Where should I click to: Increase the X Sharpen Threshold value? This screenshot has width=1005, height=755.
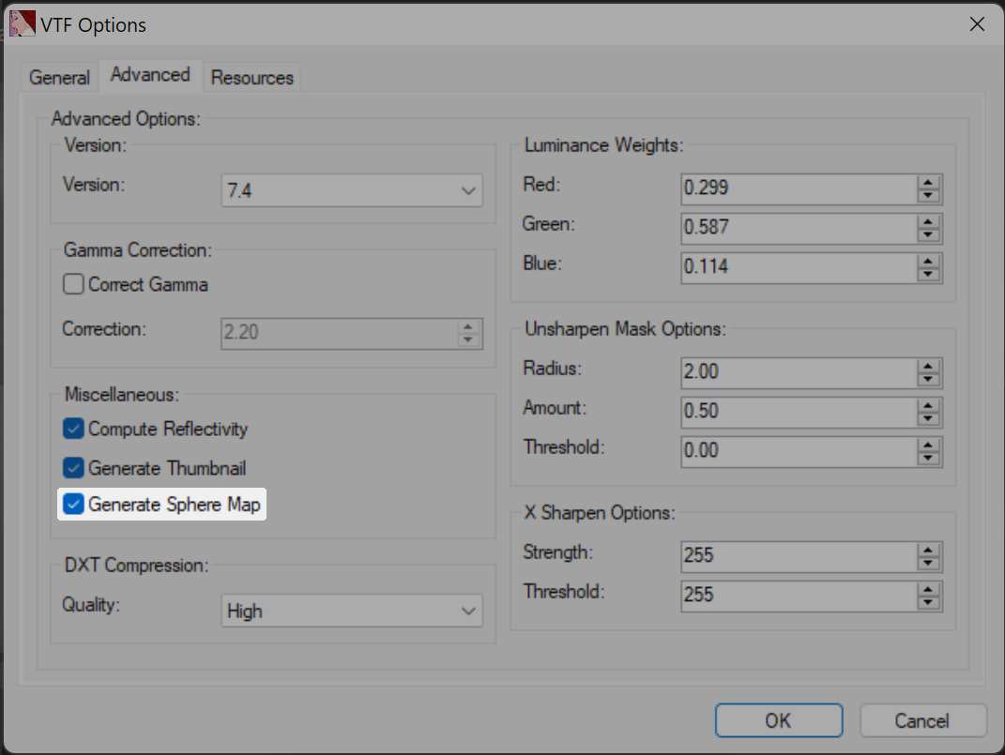point(929,589)
